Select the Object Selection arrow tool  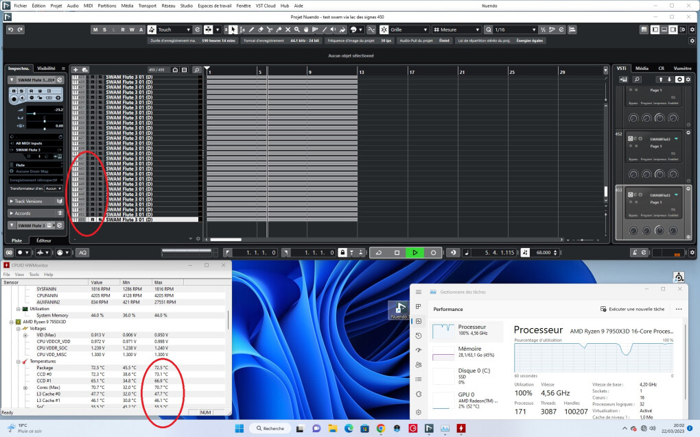pyautogui.click(x=233, y=30)
